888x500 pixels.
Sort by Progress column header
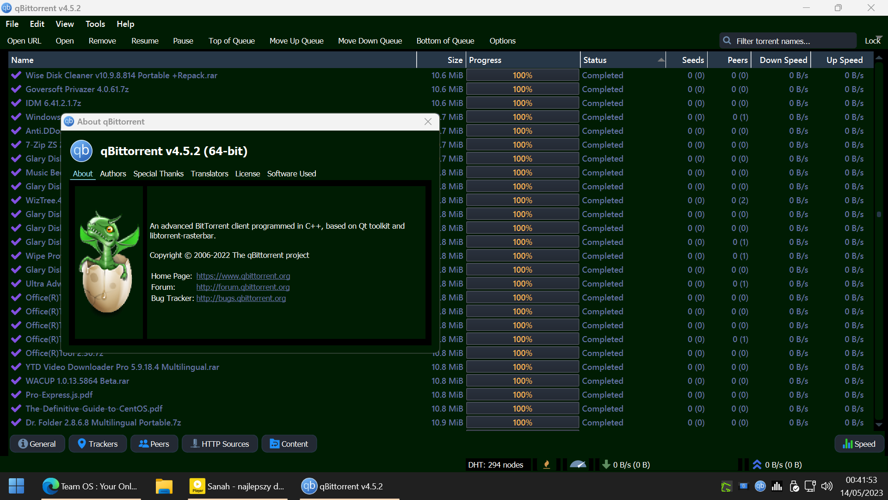tap(523, 60)
